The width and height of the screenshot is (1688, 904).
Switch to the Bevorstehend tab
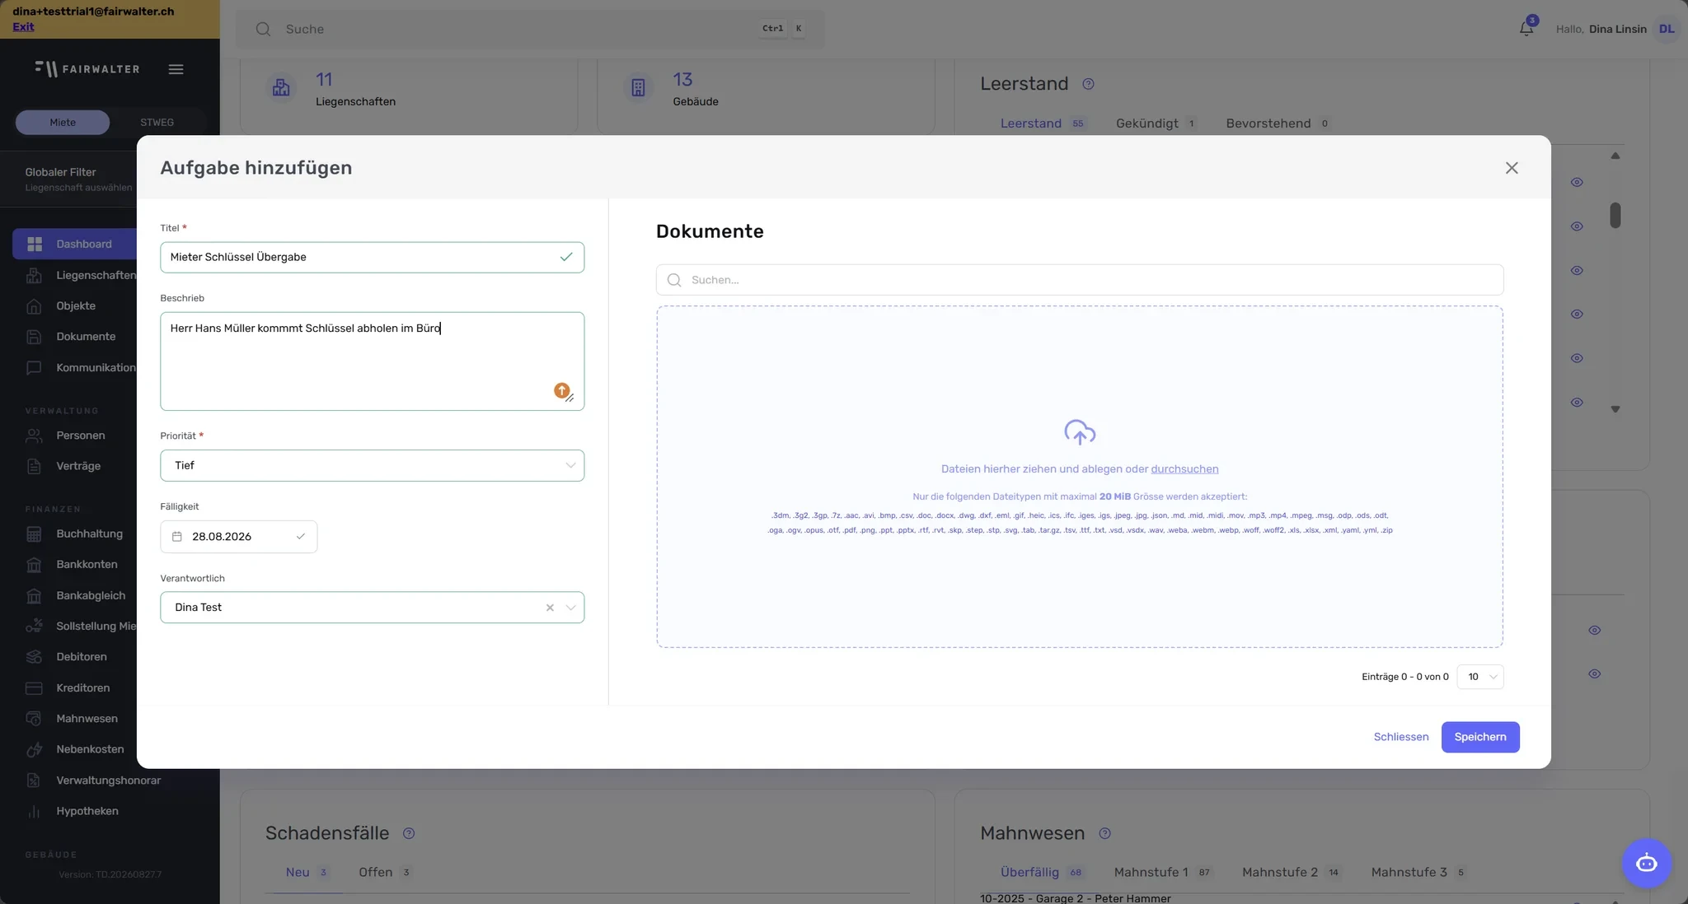click(1277, 123)
